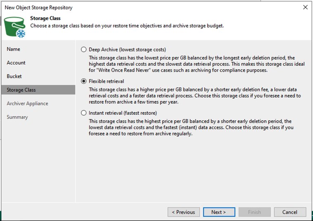Cancel the repository wizard
This screenshot has height=221, width=313.
point(290,212)
